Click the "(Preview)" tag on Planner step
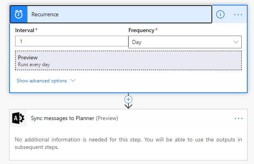Viewport: 254px width, 164px height. tap(107, 118)
